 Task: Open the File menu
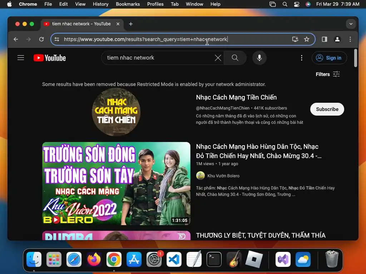pyautogui.click(x=48, y=4)
